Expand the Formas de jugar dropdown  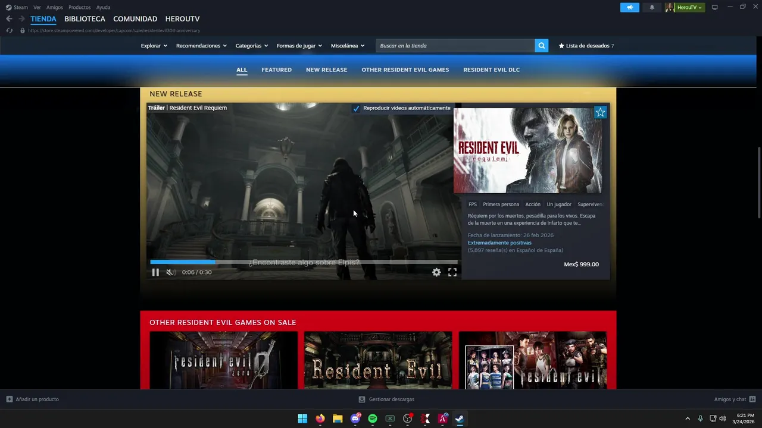pyautogui.click(x=299, y=46)
